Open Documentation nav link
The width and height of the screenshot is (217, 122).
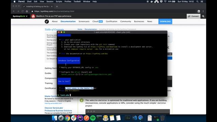[x=68, y=21]
